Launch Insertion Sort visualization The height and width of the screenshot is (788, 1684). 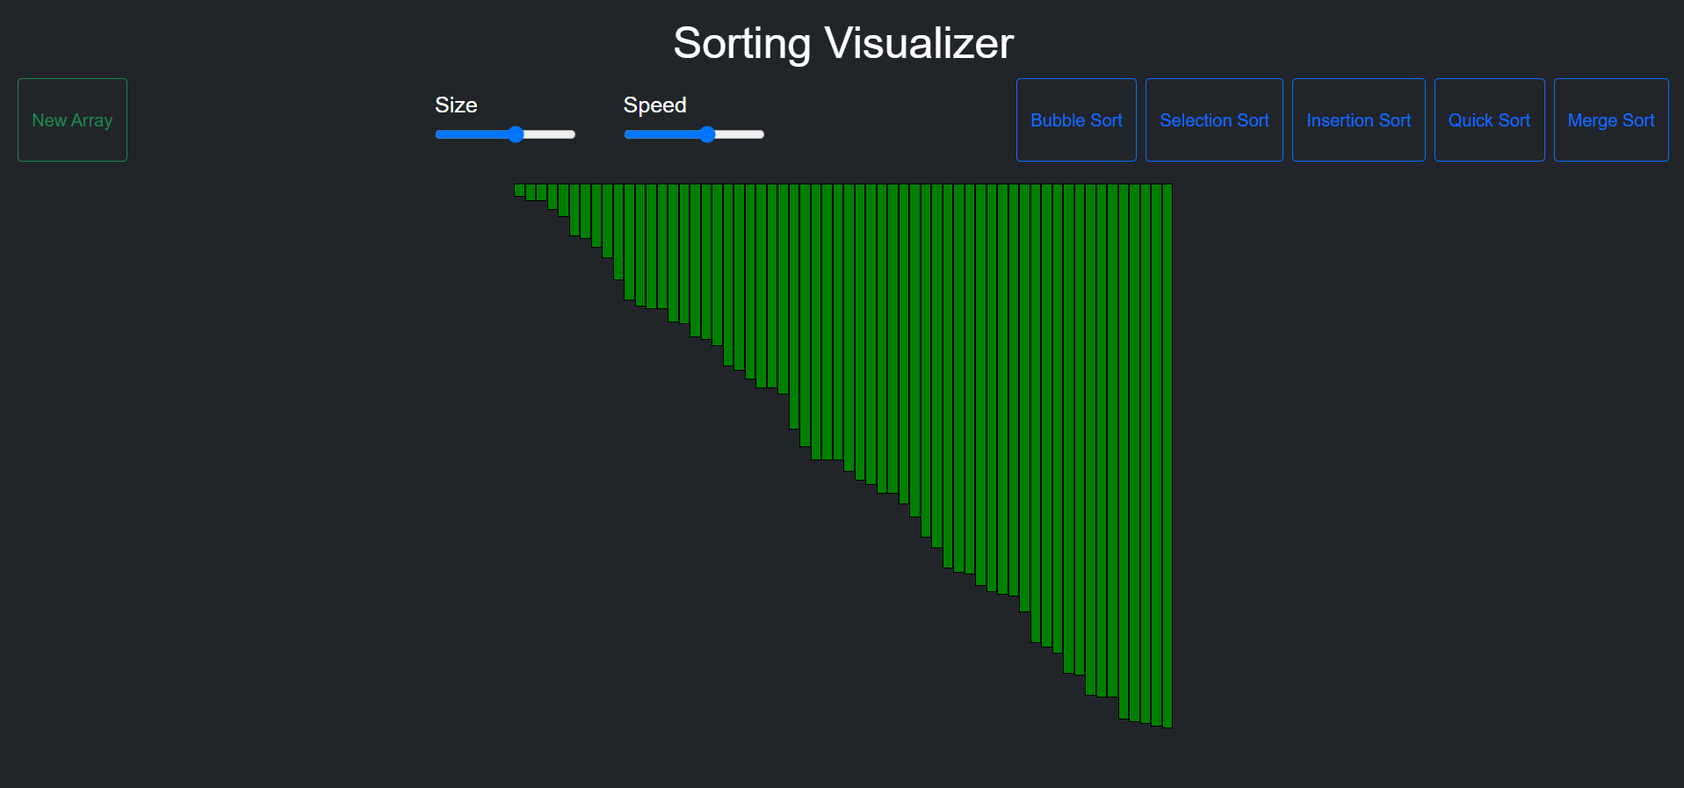tap(1358, 119)
